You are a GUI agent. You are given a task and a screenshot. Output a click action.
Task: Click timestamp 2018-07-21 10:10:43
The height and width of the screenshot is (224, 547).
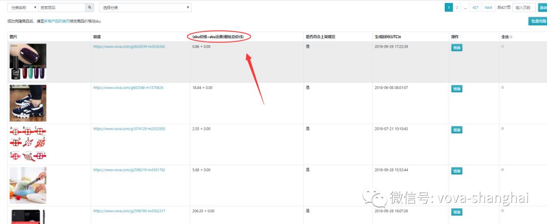click(x=392, y=129)
